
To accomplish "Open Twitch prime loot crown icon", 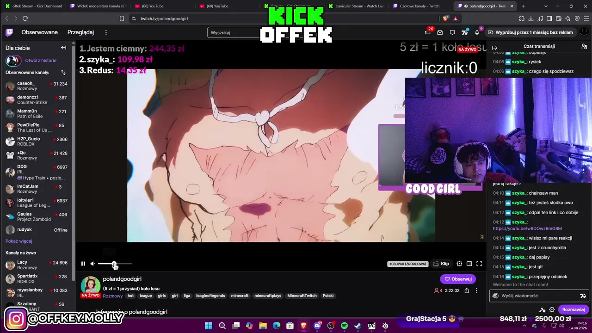I will pos(428,32).
